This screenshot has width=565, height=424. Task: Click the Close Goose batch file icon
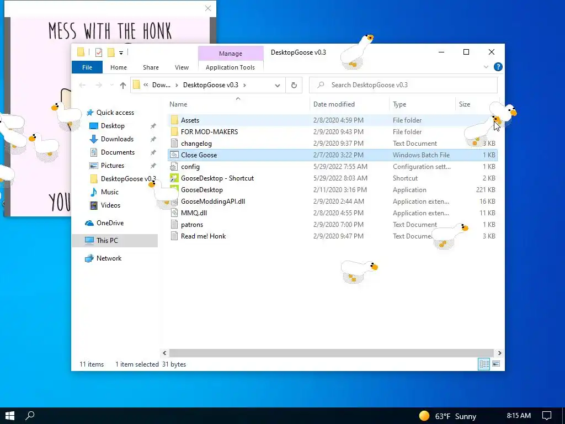[x=174, y=155]
